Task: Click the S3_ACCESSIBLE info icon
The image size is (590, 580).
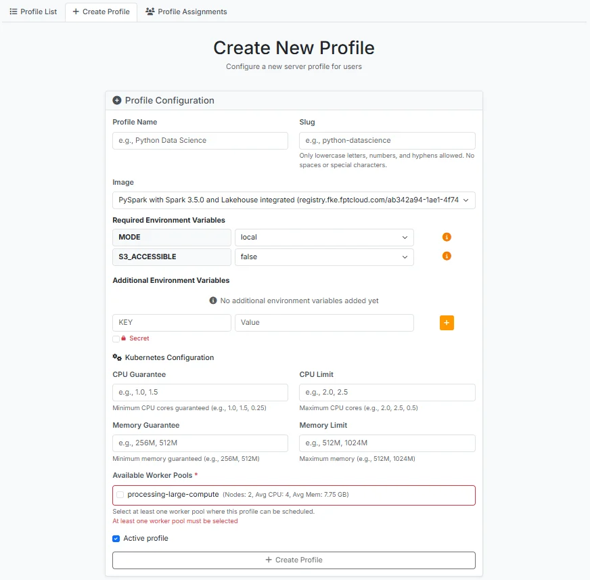Action: 447,256
